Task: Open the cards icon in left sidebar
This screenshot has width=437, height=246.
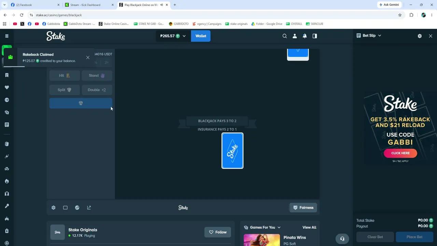Action: point(6,112)
